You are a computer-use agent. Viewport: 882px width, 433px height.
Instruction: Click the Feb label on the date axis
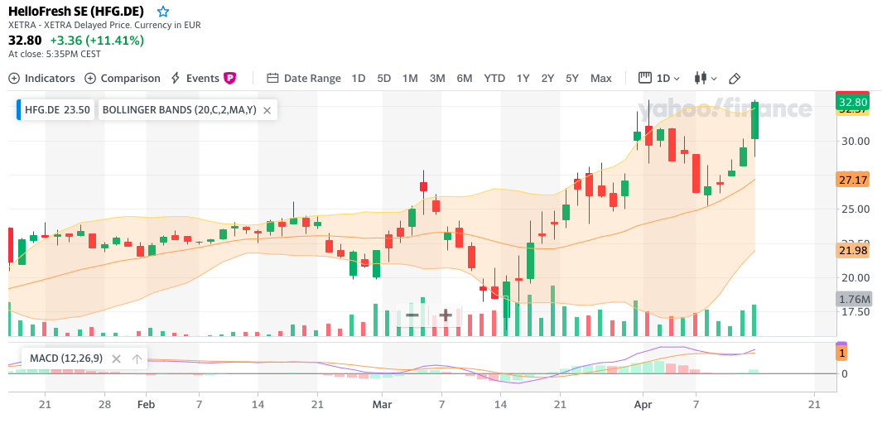147,404
